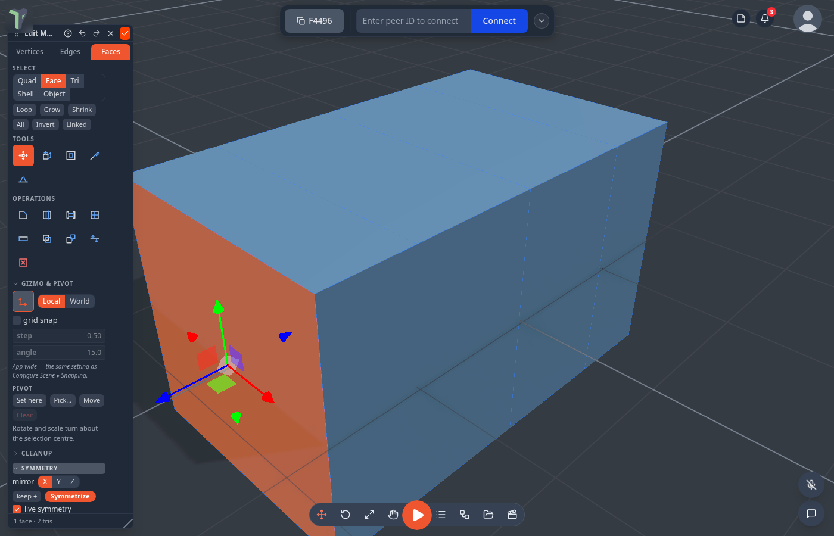Open the clapperboard icon in bottom toolbar
Image resolution: width=834 pixels, height=536 pixels.
(x=512, y=515)
